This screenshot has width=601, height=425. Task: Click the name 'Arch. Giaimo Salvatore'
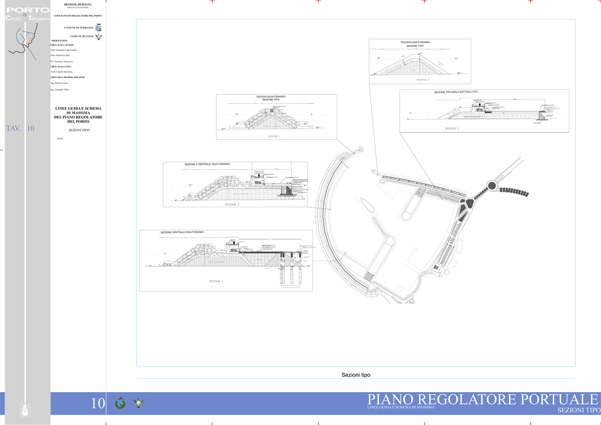(61, 72)
